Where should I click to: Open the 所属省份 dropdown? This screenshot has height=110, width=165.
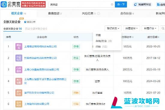point(131,28)
